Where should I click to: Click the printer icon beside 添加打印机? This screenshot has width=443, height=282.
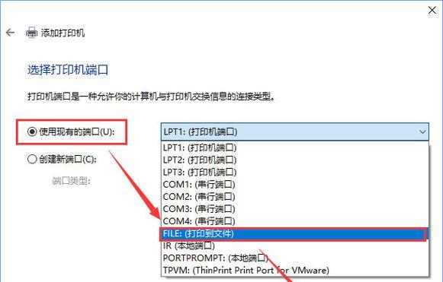32,33
